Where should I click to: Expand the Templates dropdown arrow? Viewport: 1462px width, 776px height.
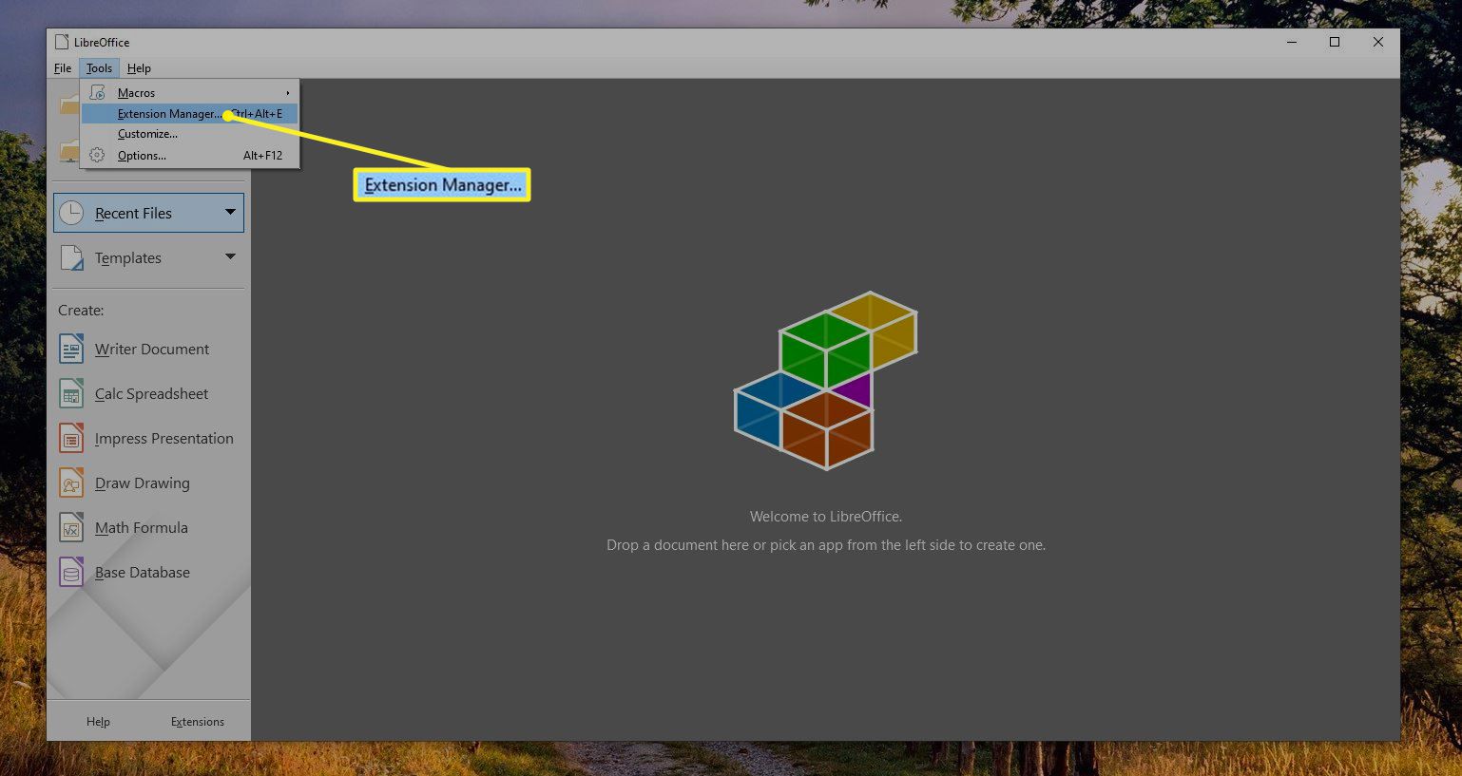tap(230, 256)
